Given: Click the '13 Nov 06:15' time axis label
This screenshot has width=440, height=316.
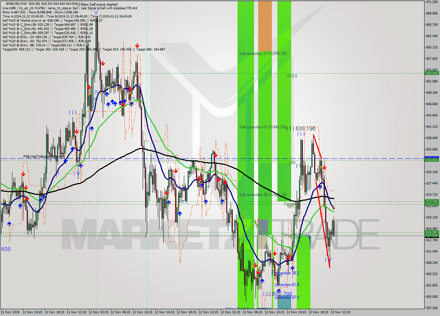Looking at the screenshot, I should click(x=252, y=312).
